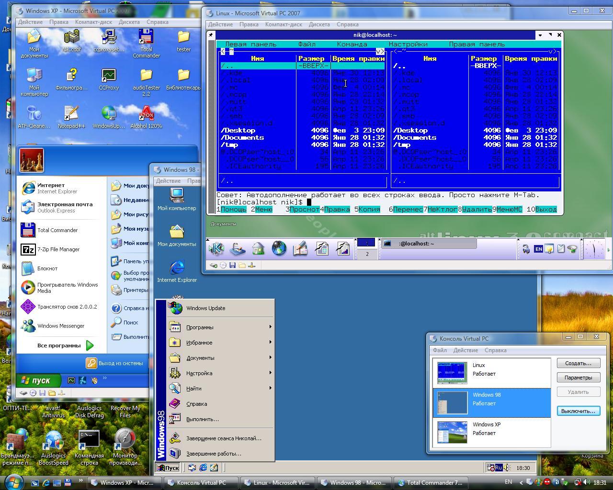This screenshot has width=613, height=490.
Task: Open Компакт-диск menu in Windows XP Virtual PC window
Action: click(93, 22)
